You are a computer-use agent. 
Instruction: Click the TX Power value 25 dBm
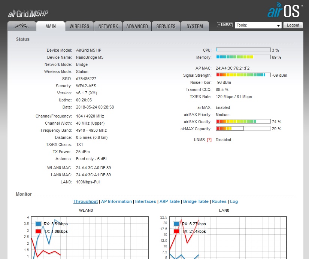(83, 152)
